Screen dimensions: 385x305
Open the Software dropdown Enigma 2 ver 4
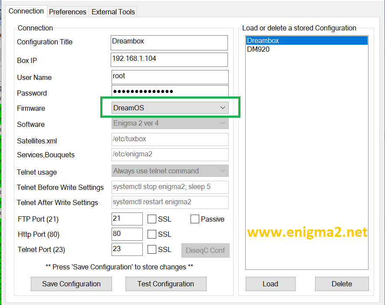[x=170, y=123]
